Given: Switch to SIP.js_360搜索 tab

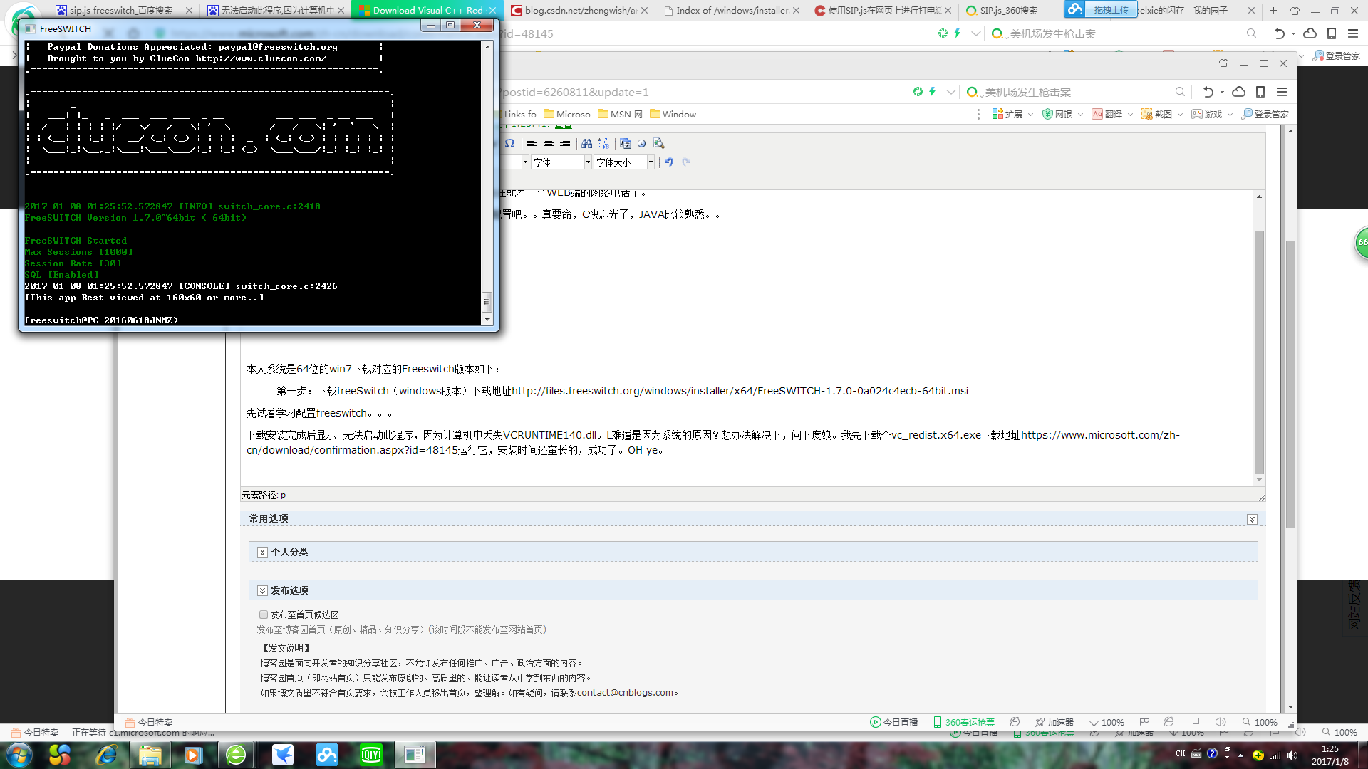Looking at the screenshot, I should [1008, 10].
